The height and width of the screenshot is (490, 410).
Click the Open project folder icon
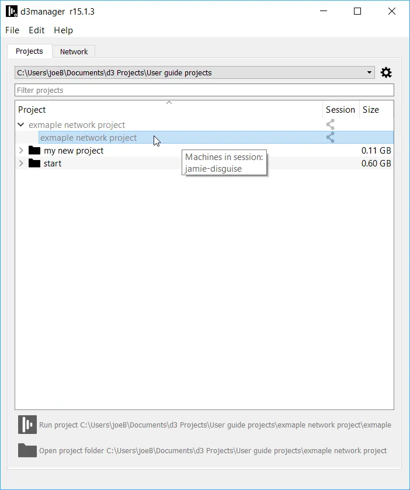pos(27,450)
